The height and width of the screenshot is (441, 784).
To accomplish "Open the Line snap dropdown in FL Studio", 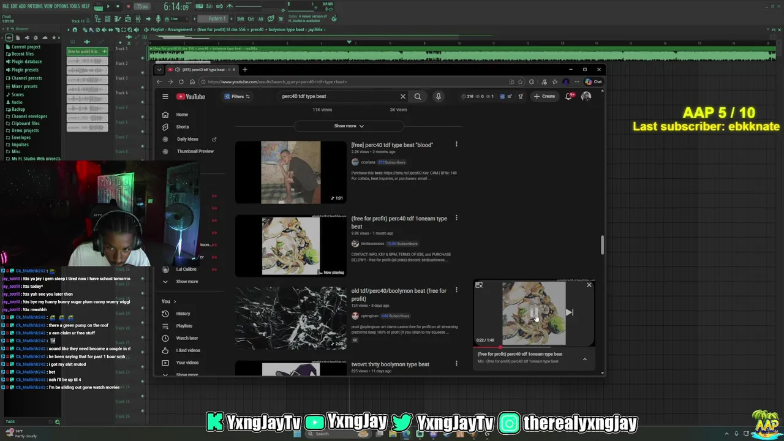I will point(179,18).
